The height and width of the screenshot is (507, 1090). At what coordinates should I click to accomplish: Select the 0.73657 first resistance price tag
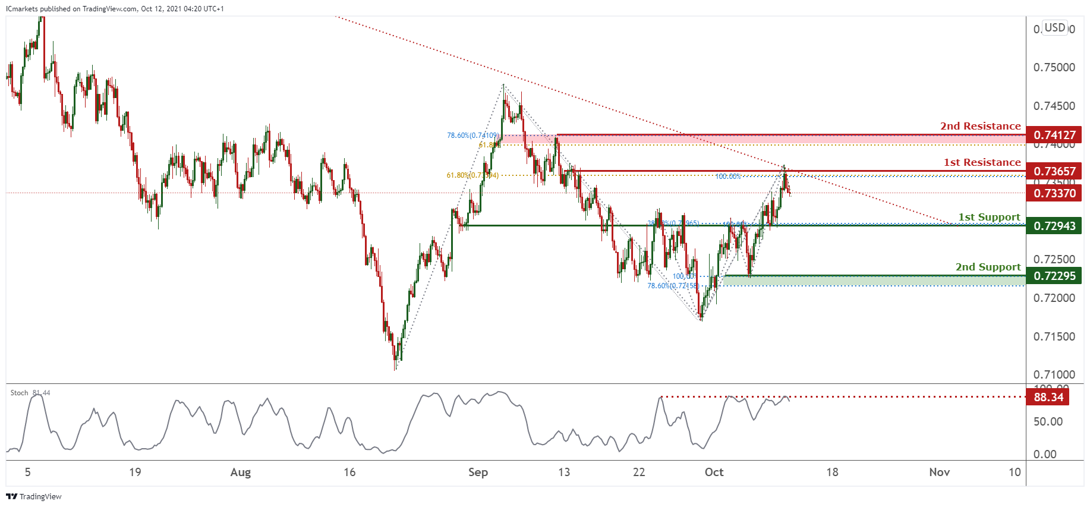click(1054, 171)
